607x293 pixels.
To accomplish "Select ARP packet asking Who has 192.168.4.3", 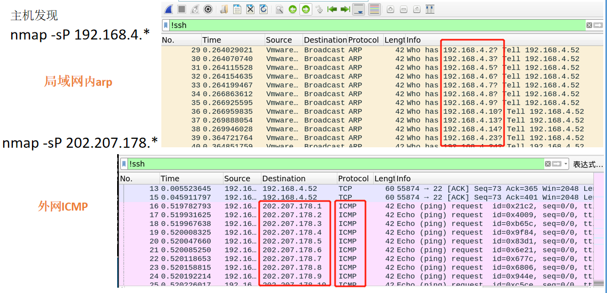I will click(382, 59).
